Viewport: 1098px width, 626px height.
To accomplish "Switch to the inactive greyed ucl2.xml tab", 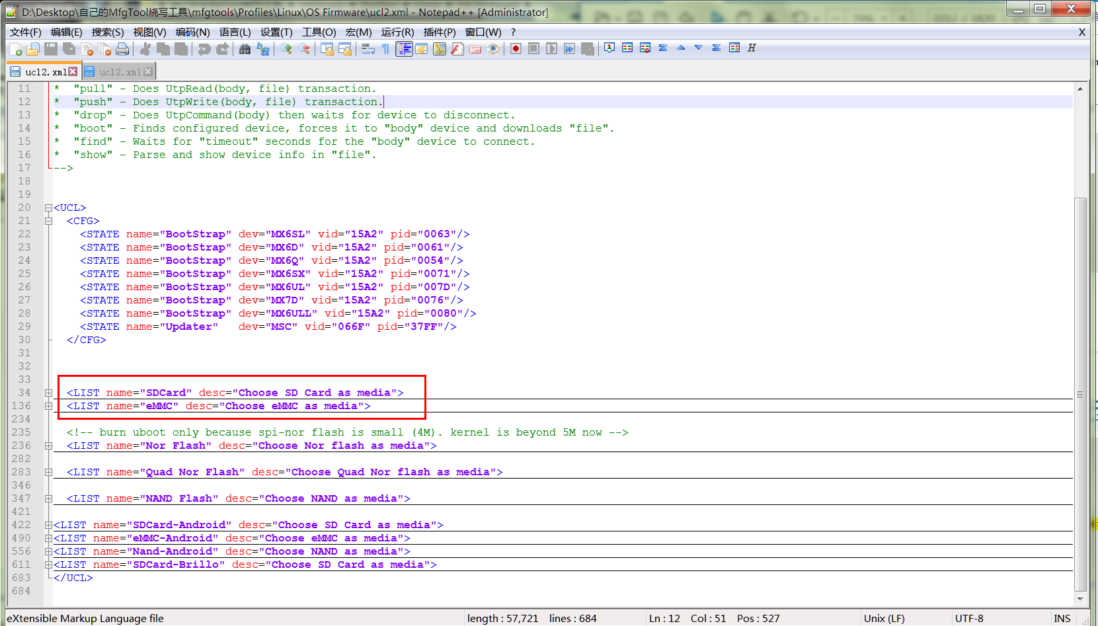I will tap(119, 72).
